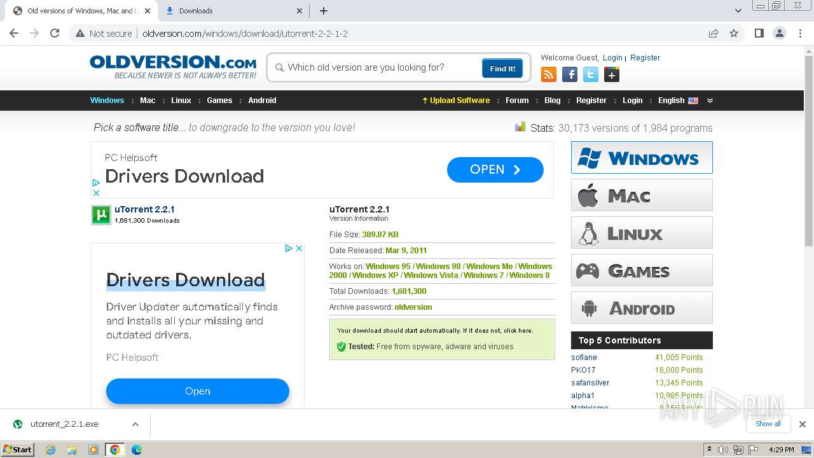The width and height of the screenshot is (814, 458).
Task: Reload the current page
Action: (55, 33)
